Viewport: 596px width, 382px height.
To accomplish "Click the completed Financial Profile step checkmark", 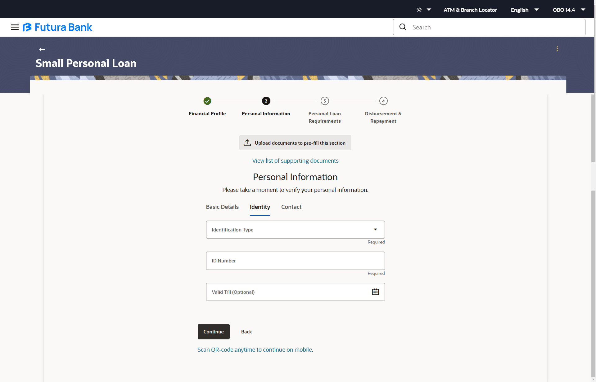I will tap(207, 101).
